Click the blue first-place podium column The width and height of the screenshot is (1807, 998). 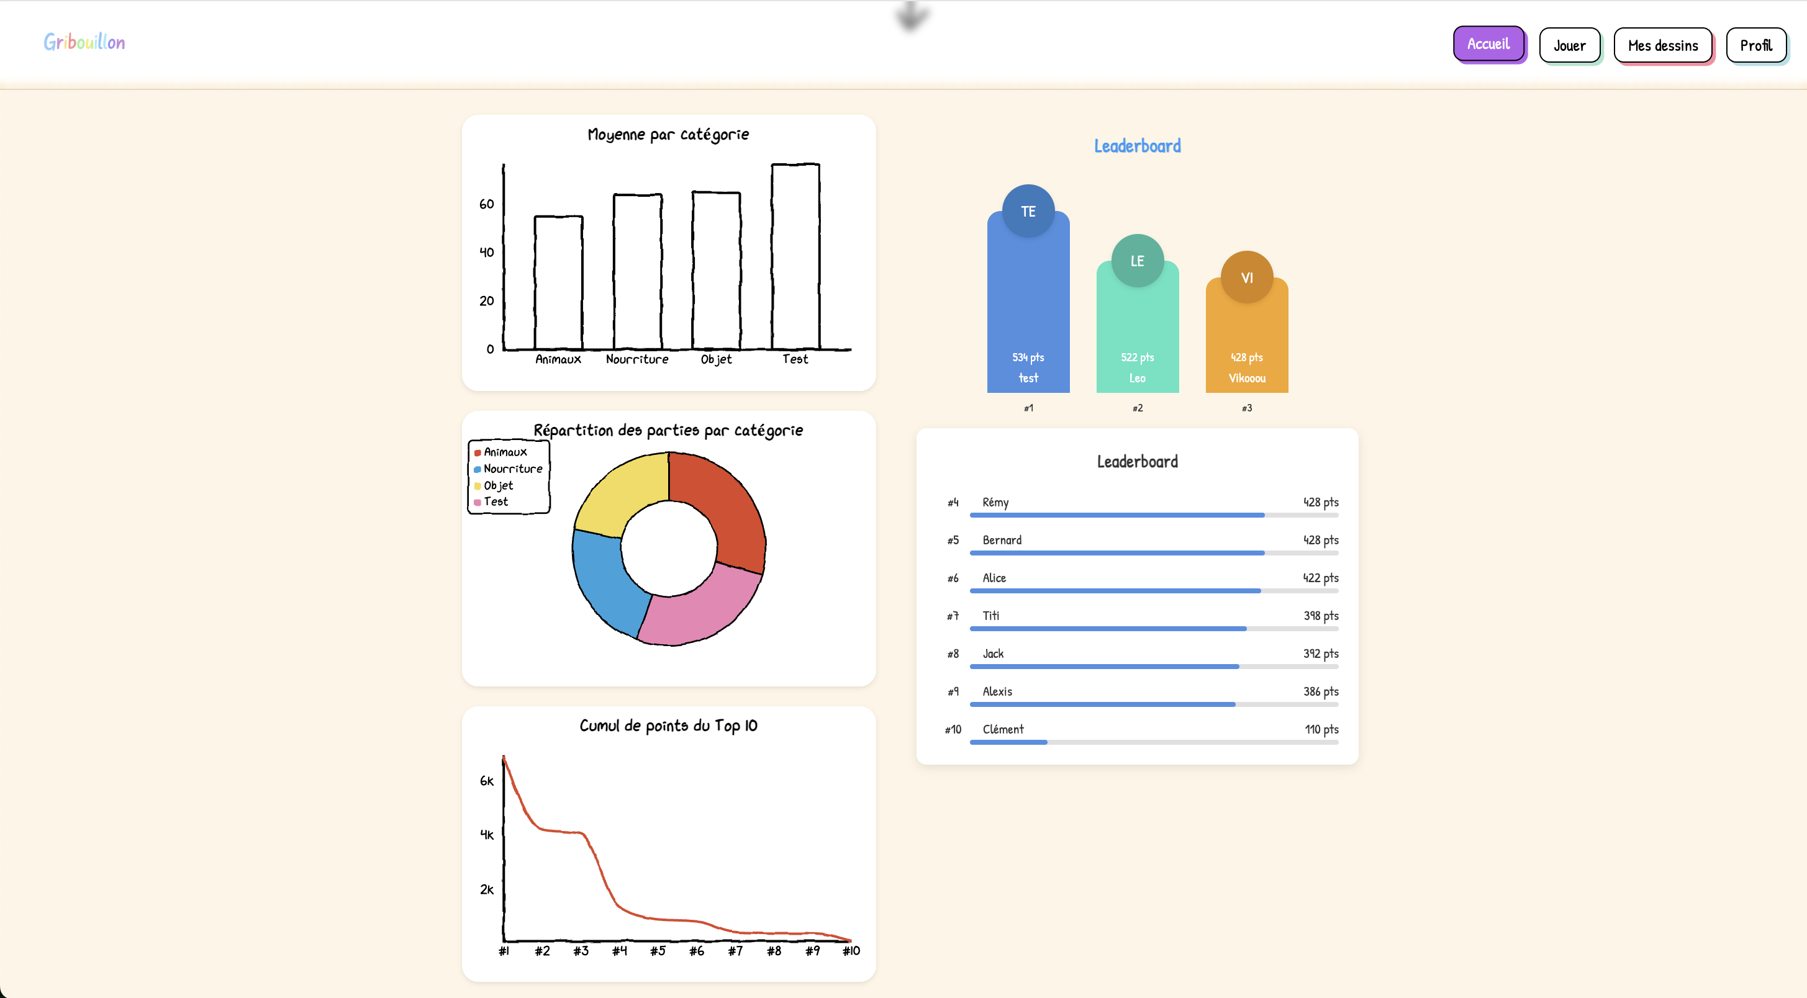click(x=1028, y=308)
